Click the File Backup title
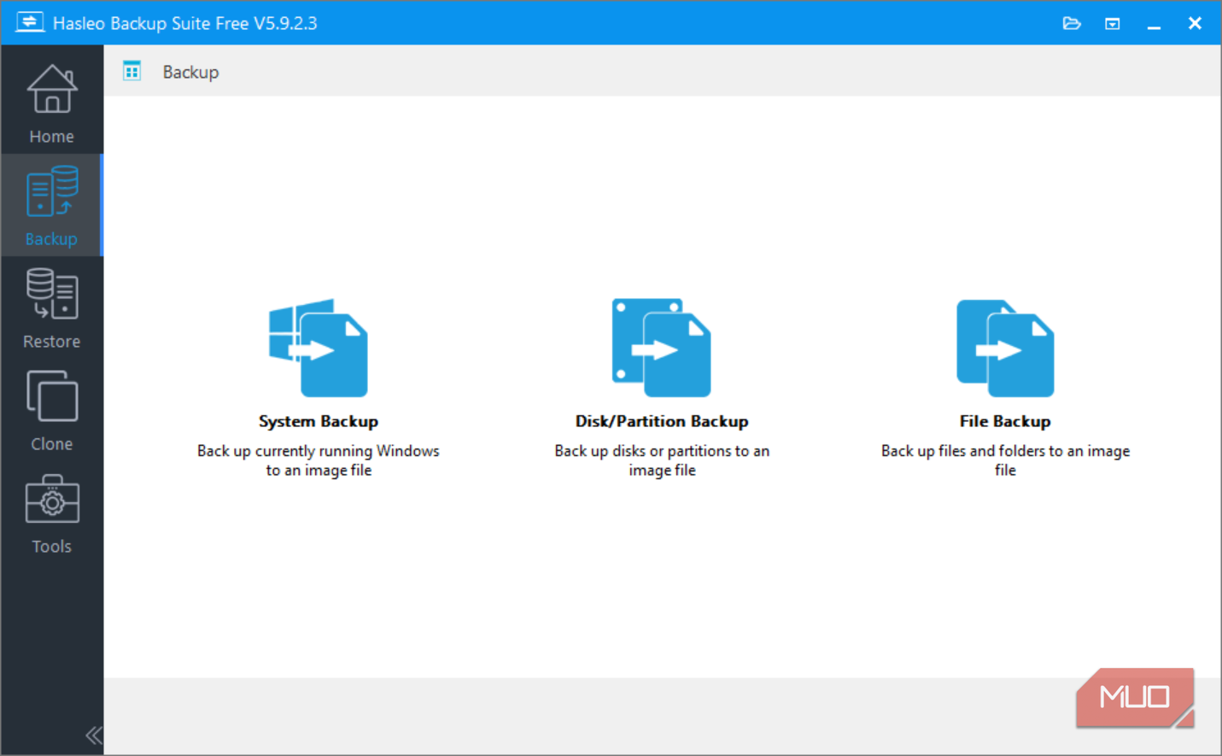 (1005, 421)
